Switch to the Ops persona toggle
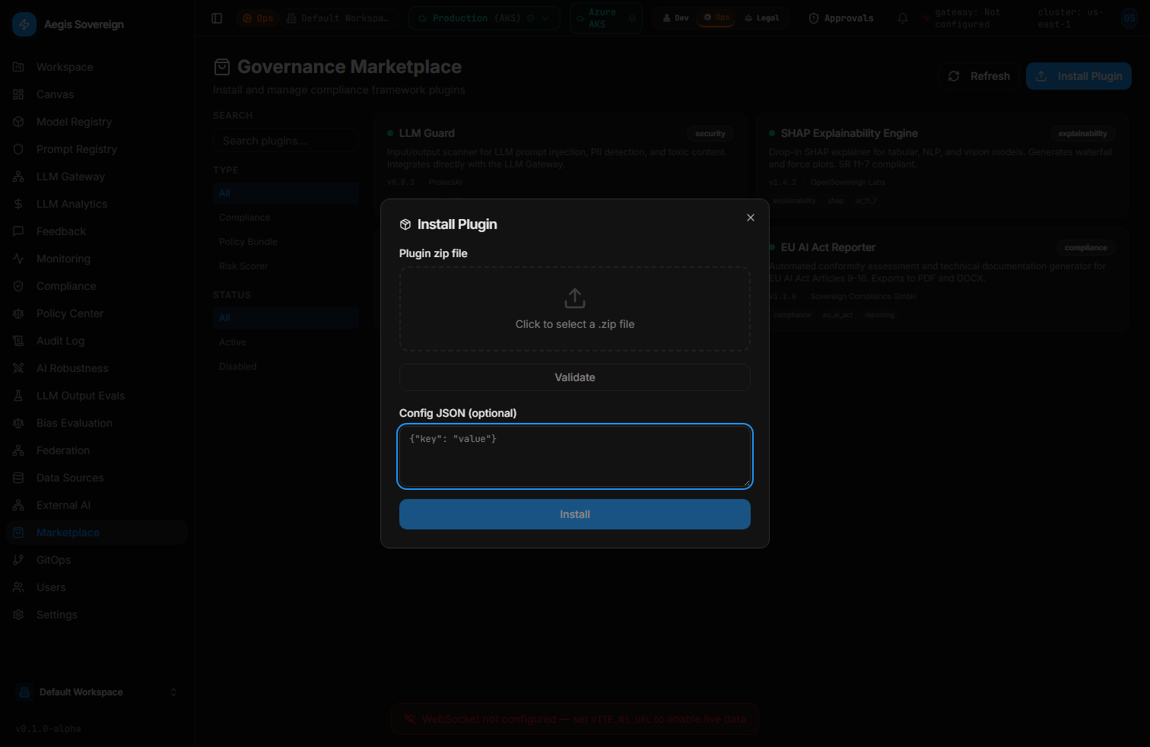The image size is (1150, 747). (716, 17)
